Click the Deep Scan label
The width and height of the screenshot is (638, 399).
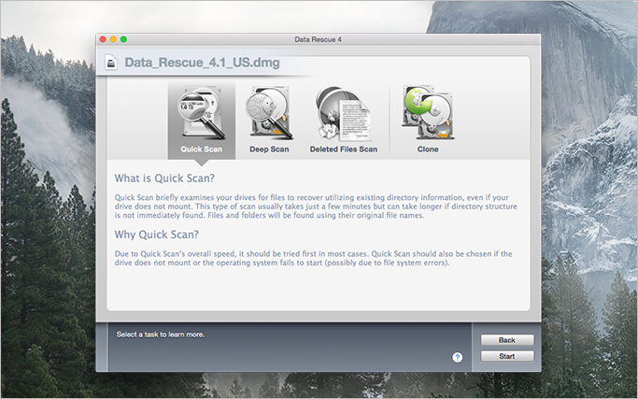[269, 149]
